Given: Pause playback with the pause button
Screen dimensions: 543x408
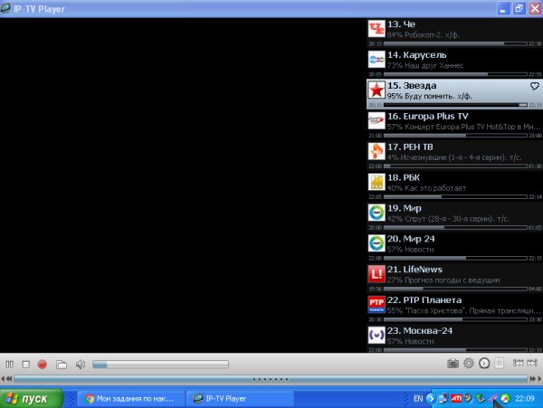Looking at the screenshot, I should (x=10, y=364).
